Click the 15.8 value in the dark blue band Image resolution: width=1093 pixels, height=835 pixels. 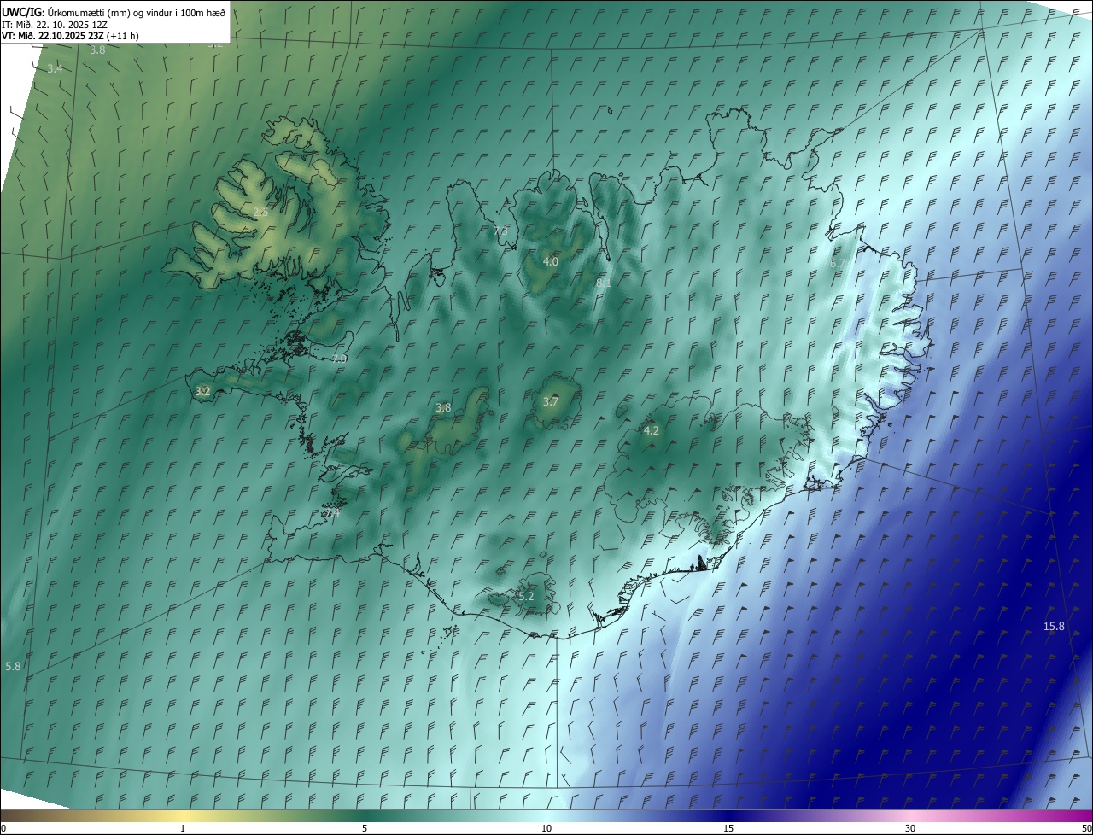1055,626
